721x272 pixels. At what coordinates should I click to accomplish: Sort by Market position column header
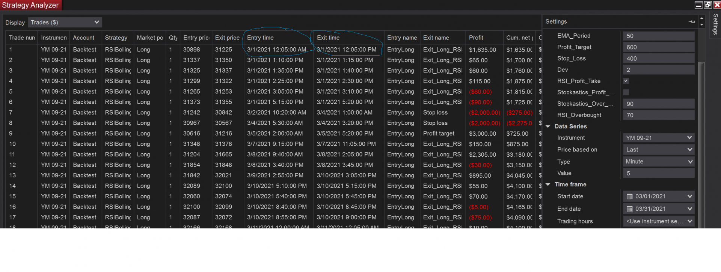150,38
